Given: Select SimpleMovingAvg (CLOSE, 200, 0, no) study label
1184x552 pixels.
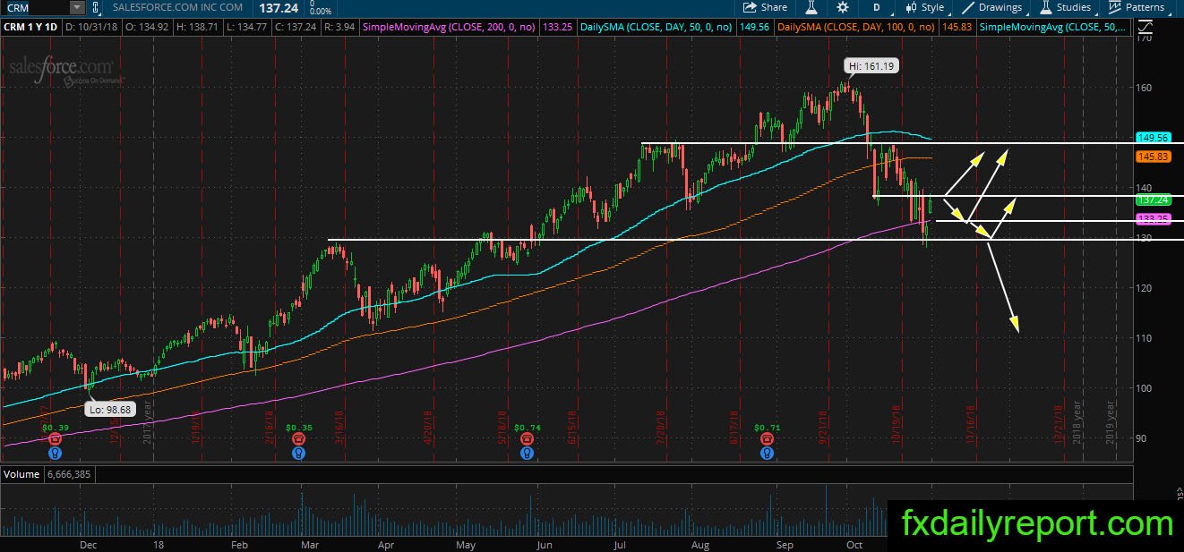Looking at the screenshot, I should (x=449, y=28).
